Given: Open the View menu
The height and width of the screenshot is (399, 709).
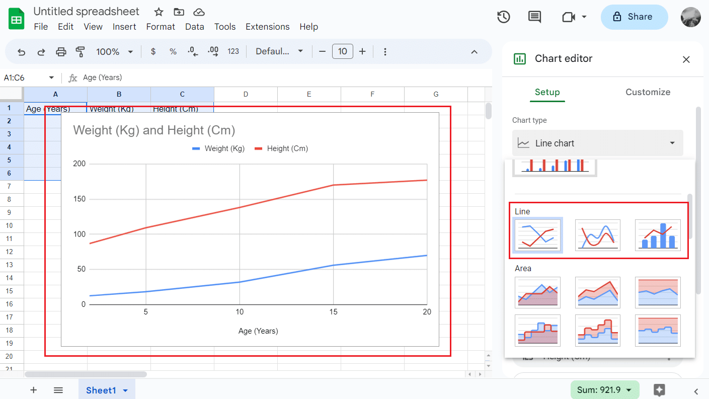Looking at the screenshot, I should pyautogui.click(x=93, y=27).
